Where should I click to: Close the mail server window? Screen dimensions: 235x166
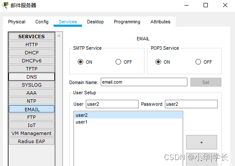225,5
